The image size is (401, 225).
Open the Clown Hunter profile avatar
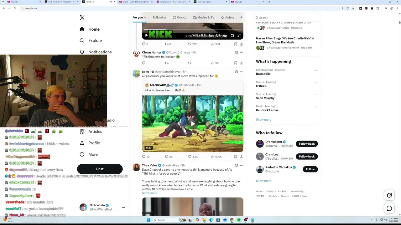pos(136,54)
